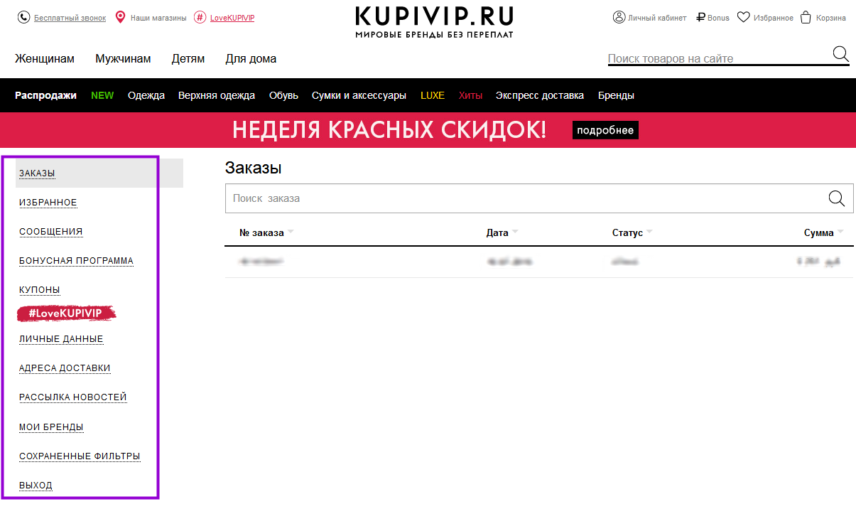Image resolution: width=856 pixels, height=509 pixels.
Task: Open the Детям section
Action: coord(188,59)
